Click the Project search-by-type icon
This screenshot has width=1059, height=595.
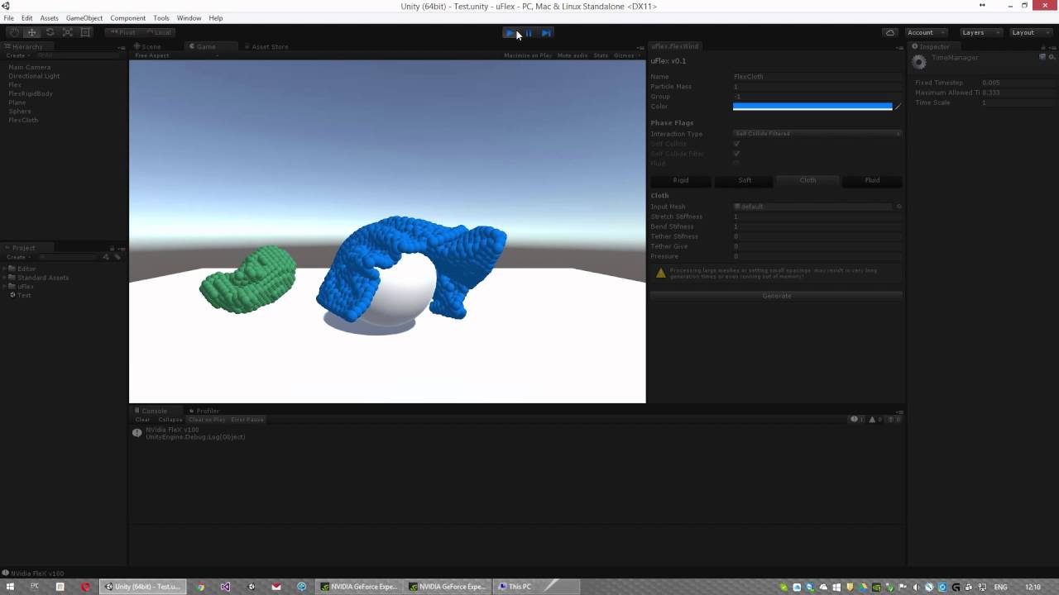(x=106, y=257)
